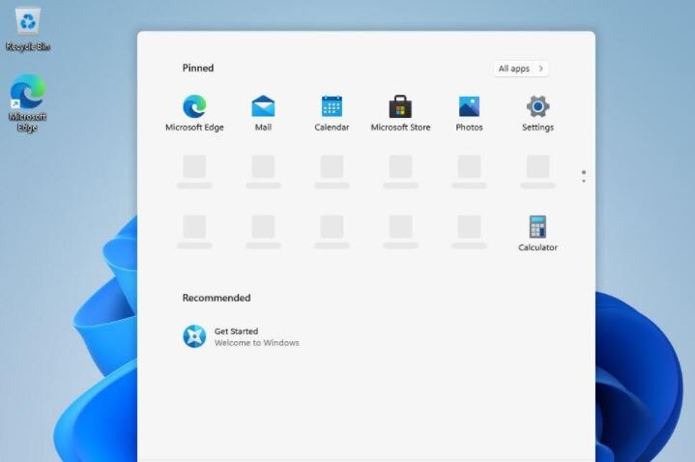
Task: Select the Microsoft Edge desktop shortcut
Action: [x=27, y=102]
